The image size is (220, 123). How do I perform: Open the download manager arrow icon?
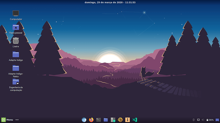128,120
